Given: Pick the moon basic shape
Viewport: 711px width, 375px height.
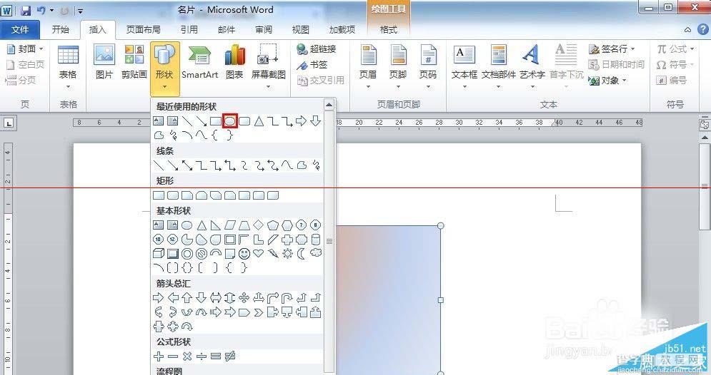Looking at the screenshot, I should pyautogui.click(x=302, y=254).
